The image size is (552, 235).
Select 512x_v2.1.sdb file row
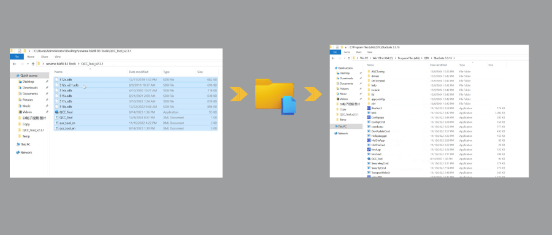(136, 85)
